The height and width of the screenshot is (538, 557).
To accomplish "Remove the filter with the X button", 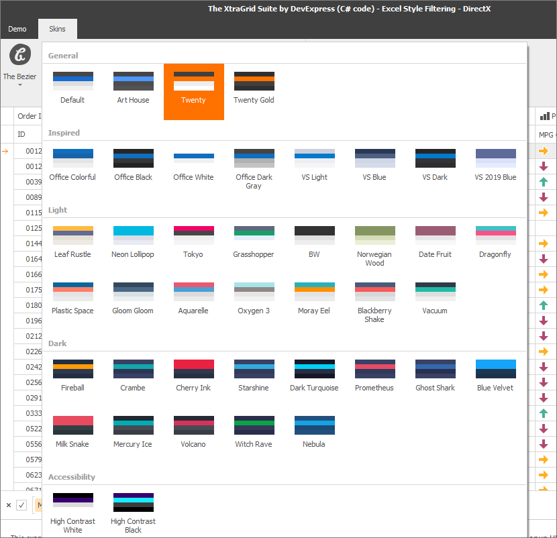I will point(9,505).
